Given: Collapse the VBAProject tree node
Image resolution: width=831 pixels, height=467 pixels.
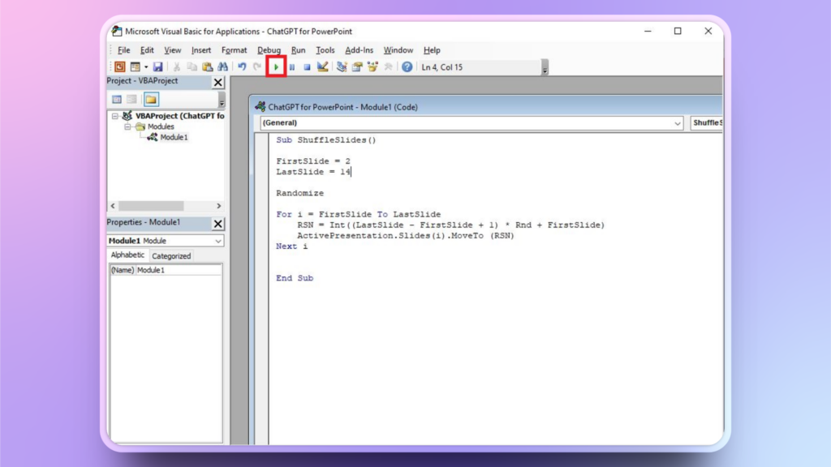Looking at the screenshot, I should click(x=115, y=116).
